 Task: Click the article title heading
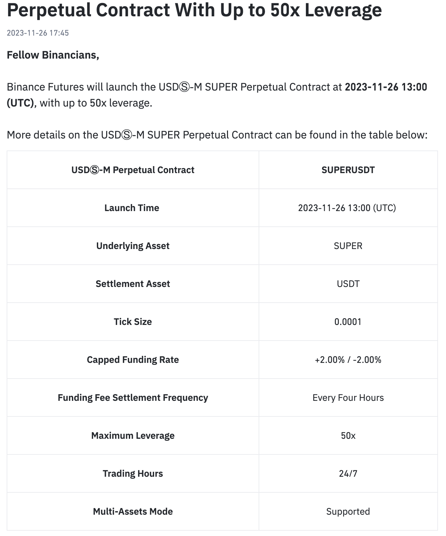click(x=194, y=10)
